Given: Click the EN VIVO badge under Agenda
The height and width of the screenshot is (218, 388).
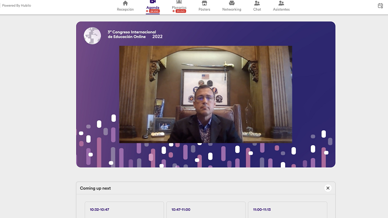Looking at the screenshot, I should click(154, 11).
